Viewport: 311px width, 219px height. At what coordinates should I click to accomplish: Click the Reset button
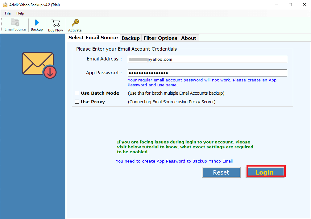pos(221,172)
